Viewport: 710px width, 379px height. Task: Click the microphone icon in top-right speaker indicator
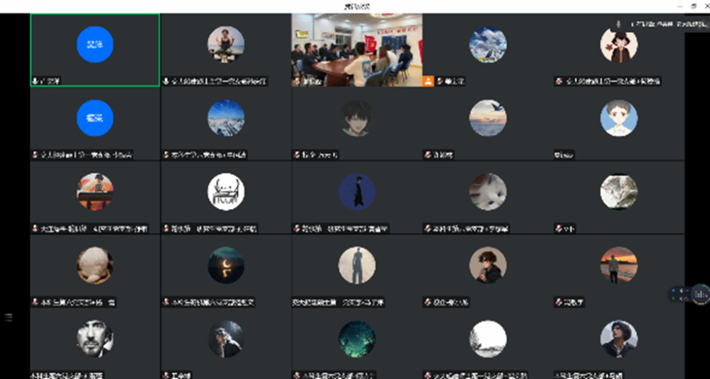[619, 23]
